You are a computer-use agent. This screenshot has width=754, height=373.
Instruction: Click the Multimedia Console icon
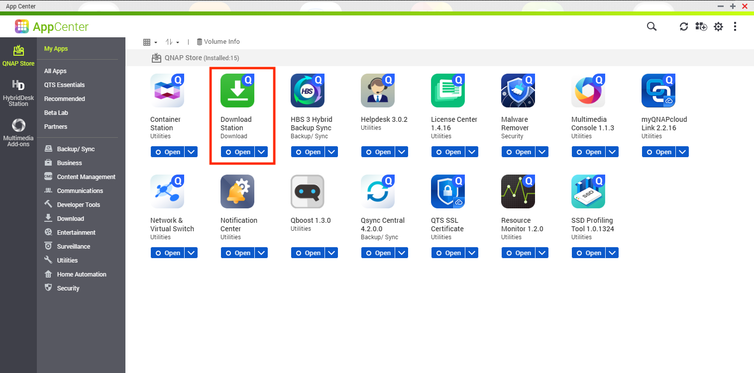pyautogui.click(x=588, y=91)
